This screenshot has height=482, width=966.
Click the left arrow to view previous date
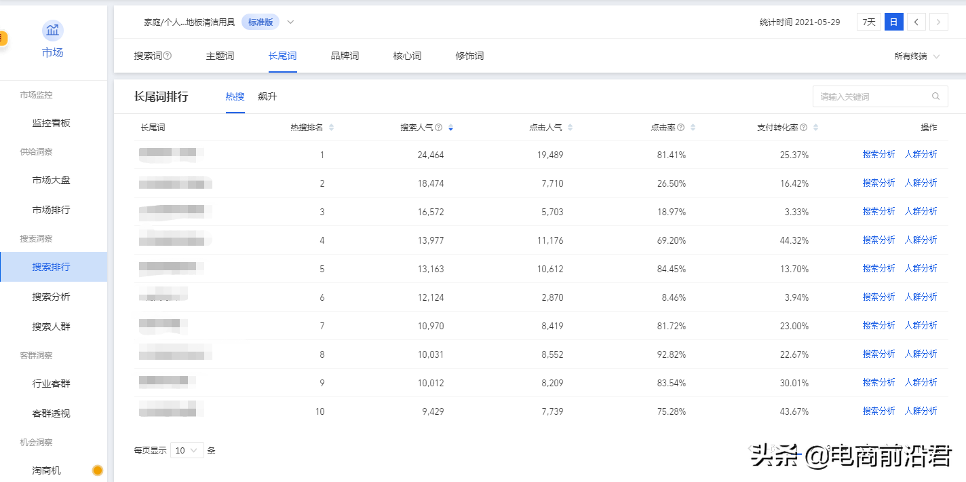click(916, 22)
